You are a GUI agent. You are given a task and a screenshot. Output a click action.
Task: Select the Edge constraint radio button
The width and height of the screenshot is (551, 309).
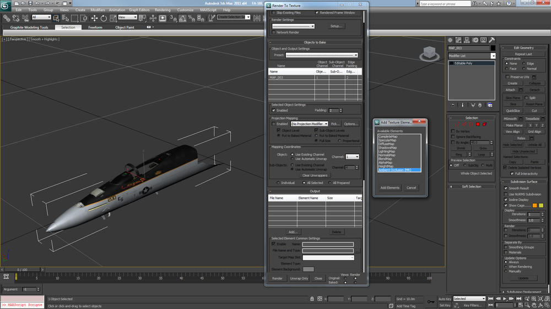[525, 63]
